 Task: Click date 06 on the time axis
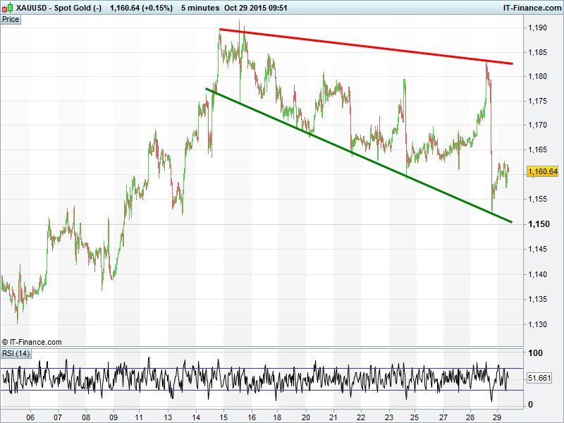(x=30, y=417)
